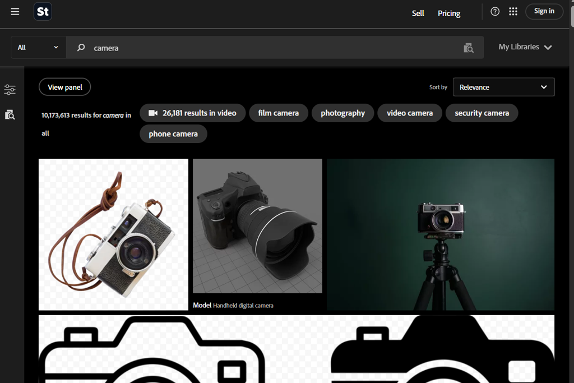Open the camera outline icons illustration
Viewport: 574px width, 383px height.
pos(297,349)
